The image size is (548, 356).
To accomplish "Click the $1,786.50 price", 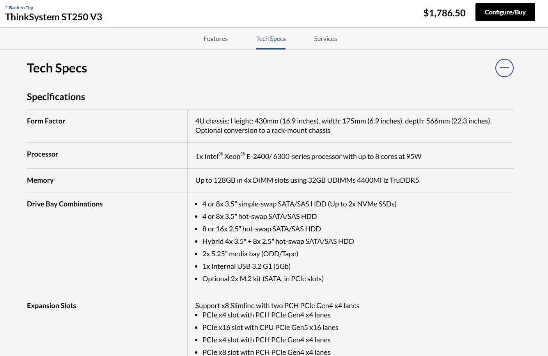I will (x=444, y=13).
